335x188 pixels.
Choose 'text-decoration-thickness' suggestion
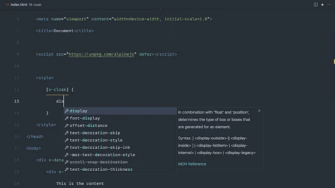121,169
